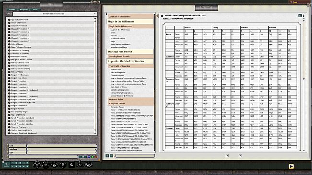This screenshot has height=175, width=312.
Task: Select Ring of Free Action item
Action: (51, 78)
